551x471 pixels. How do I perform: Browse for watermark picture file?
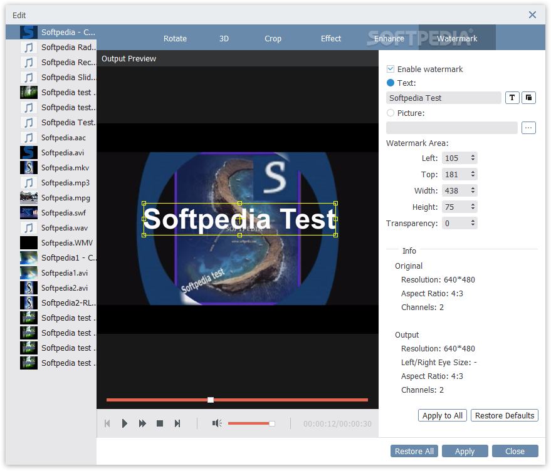528,128
